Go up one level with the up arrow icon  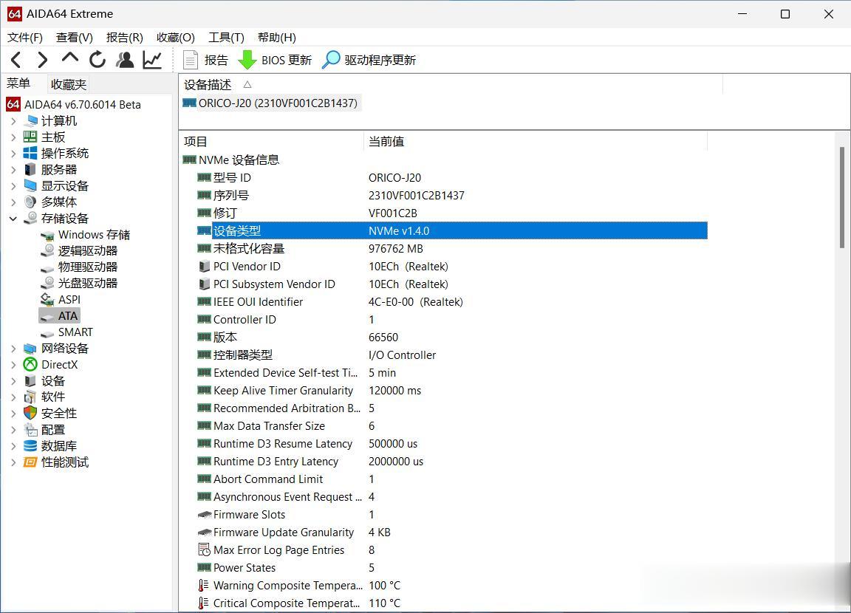click(70, 58)
